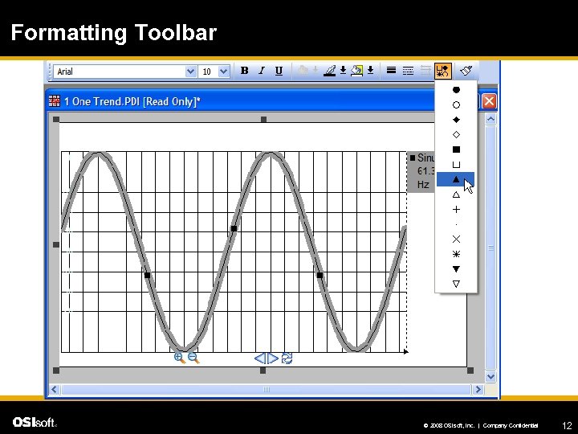Click the trend's left-middle selection handle
The width and height of the screenshot is (578, 434).
click(x=56, y=244)
